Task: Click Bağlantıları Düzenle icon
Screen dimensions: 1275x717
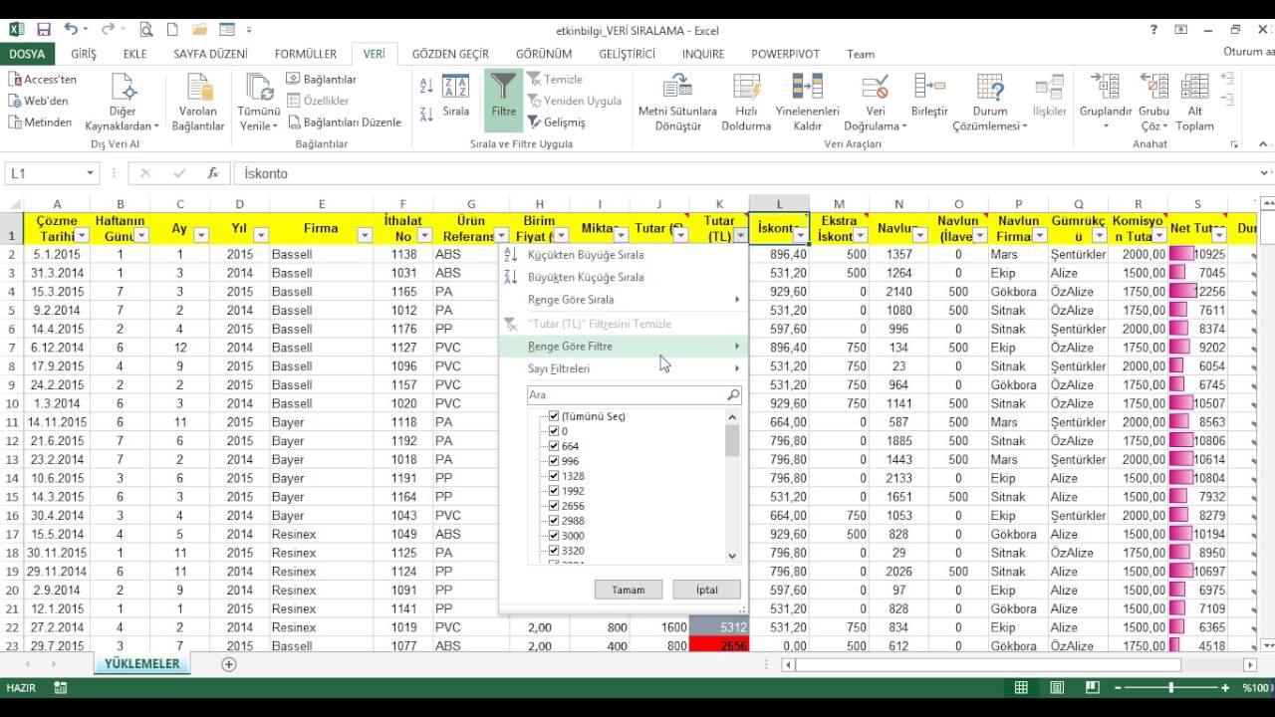Action: tap(294, 122)
